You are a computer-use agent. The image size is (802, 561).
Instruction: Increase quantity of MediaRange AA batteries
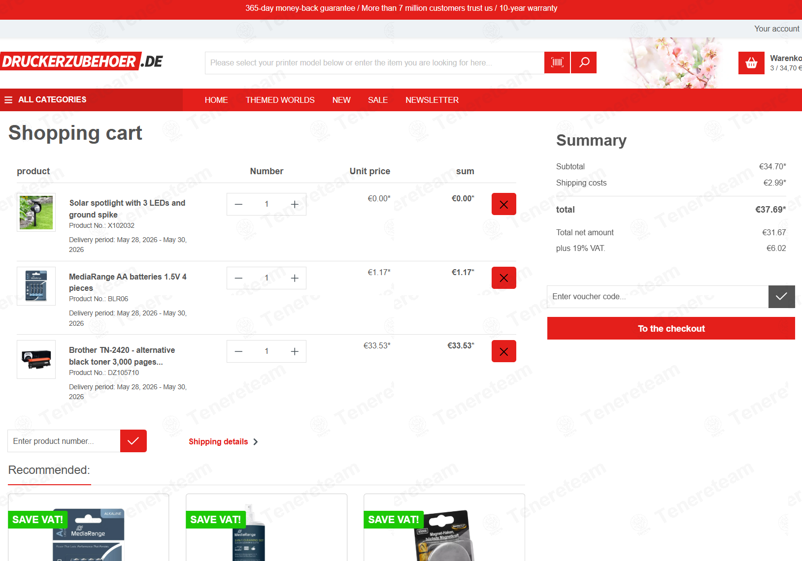pyautogui.click(x=295, y=278)
